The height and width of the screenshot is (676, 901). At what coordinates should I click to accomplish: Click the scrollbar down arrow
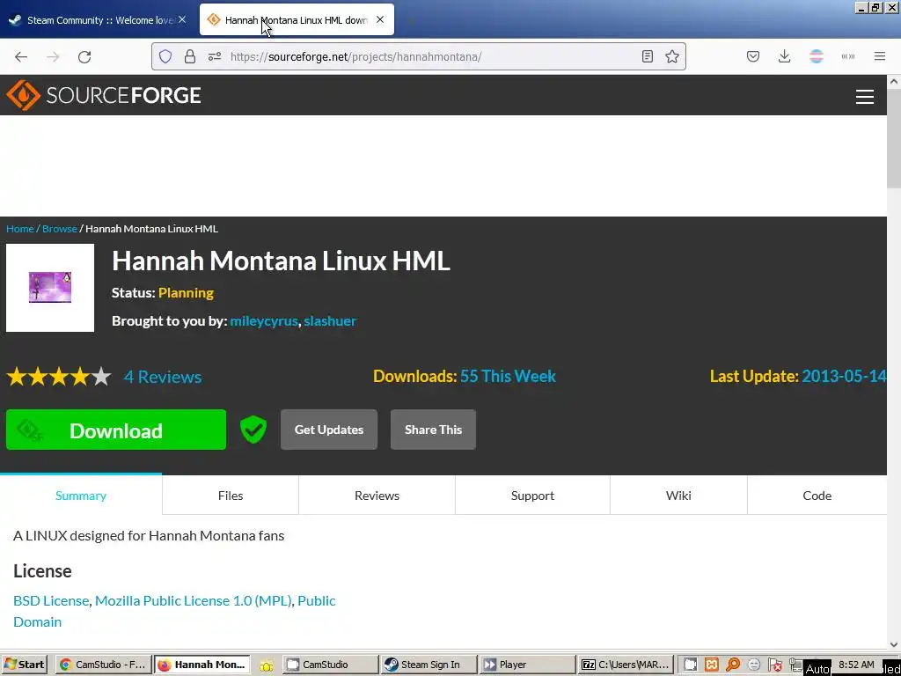coord(894,644)
